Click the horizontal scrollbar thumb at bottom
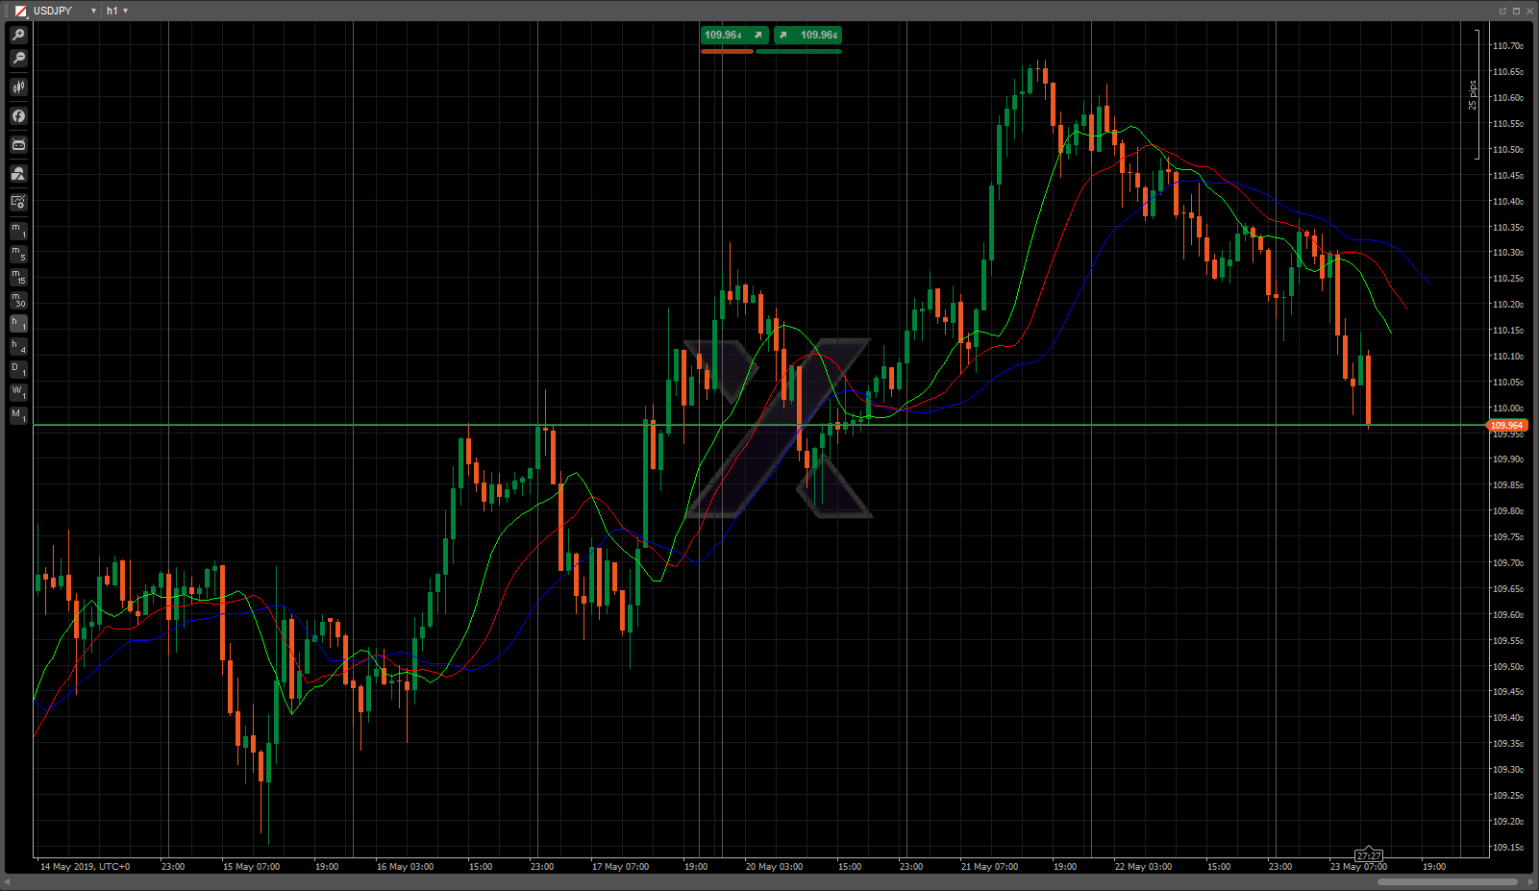The image size is (1539, 891). click(1447, 881)
